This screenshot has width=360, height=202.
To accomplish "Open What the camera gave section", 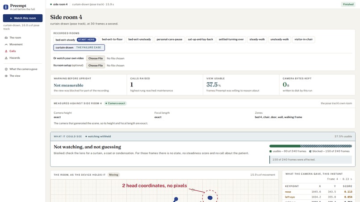I will [x=23, y=69].
